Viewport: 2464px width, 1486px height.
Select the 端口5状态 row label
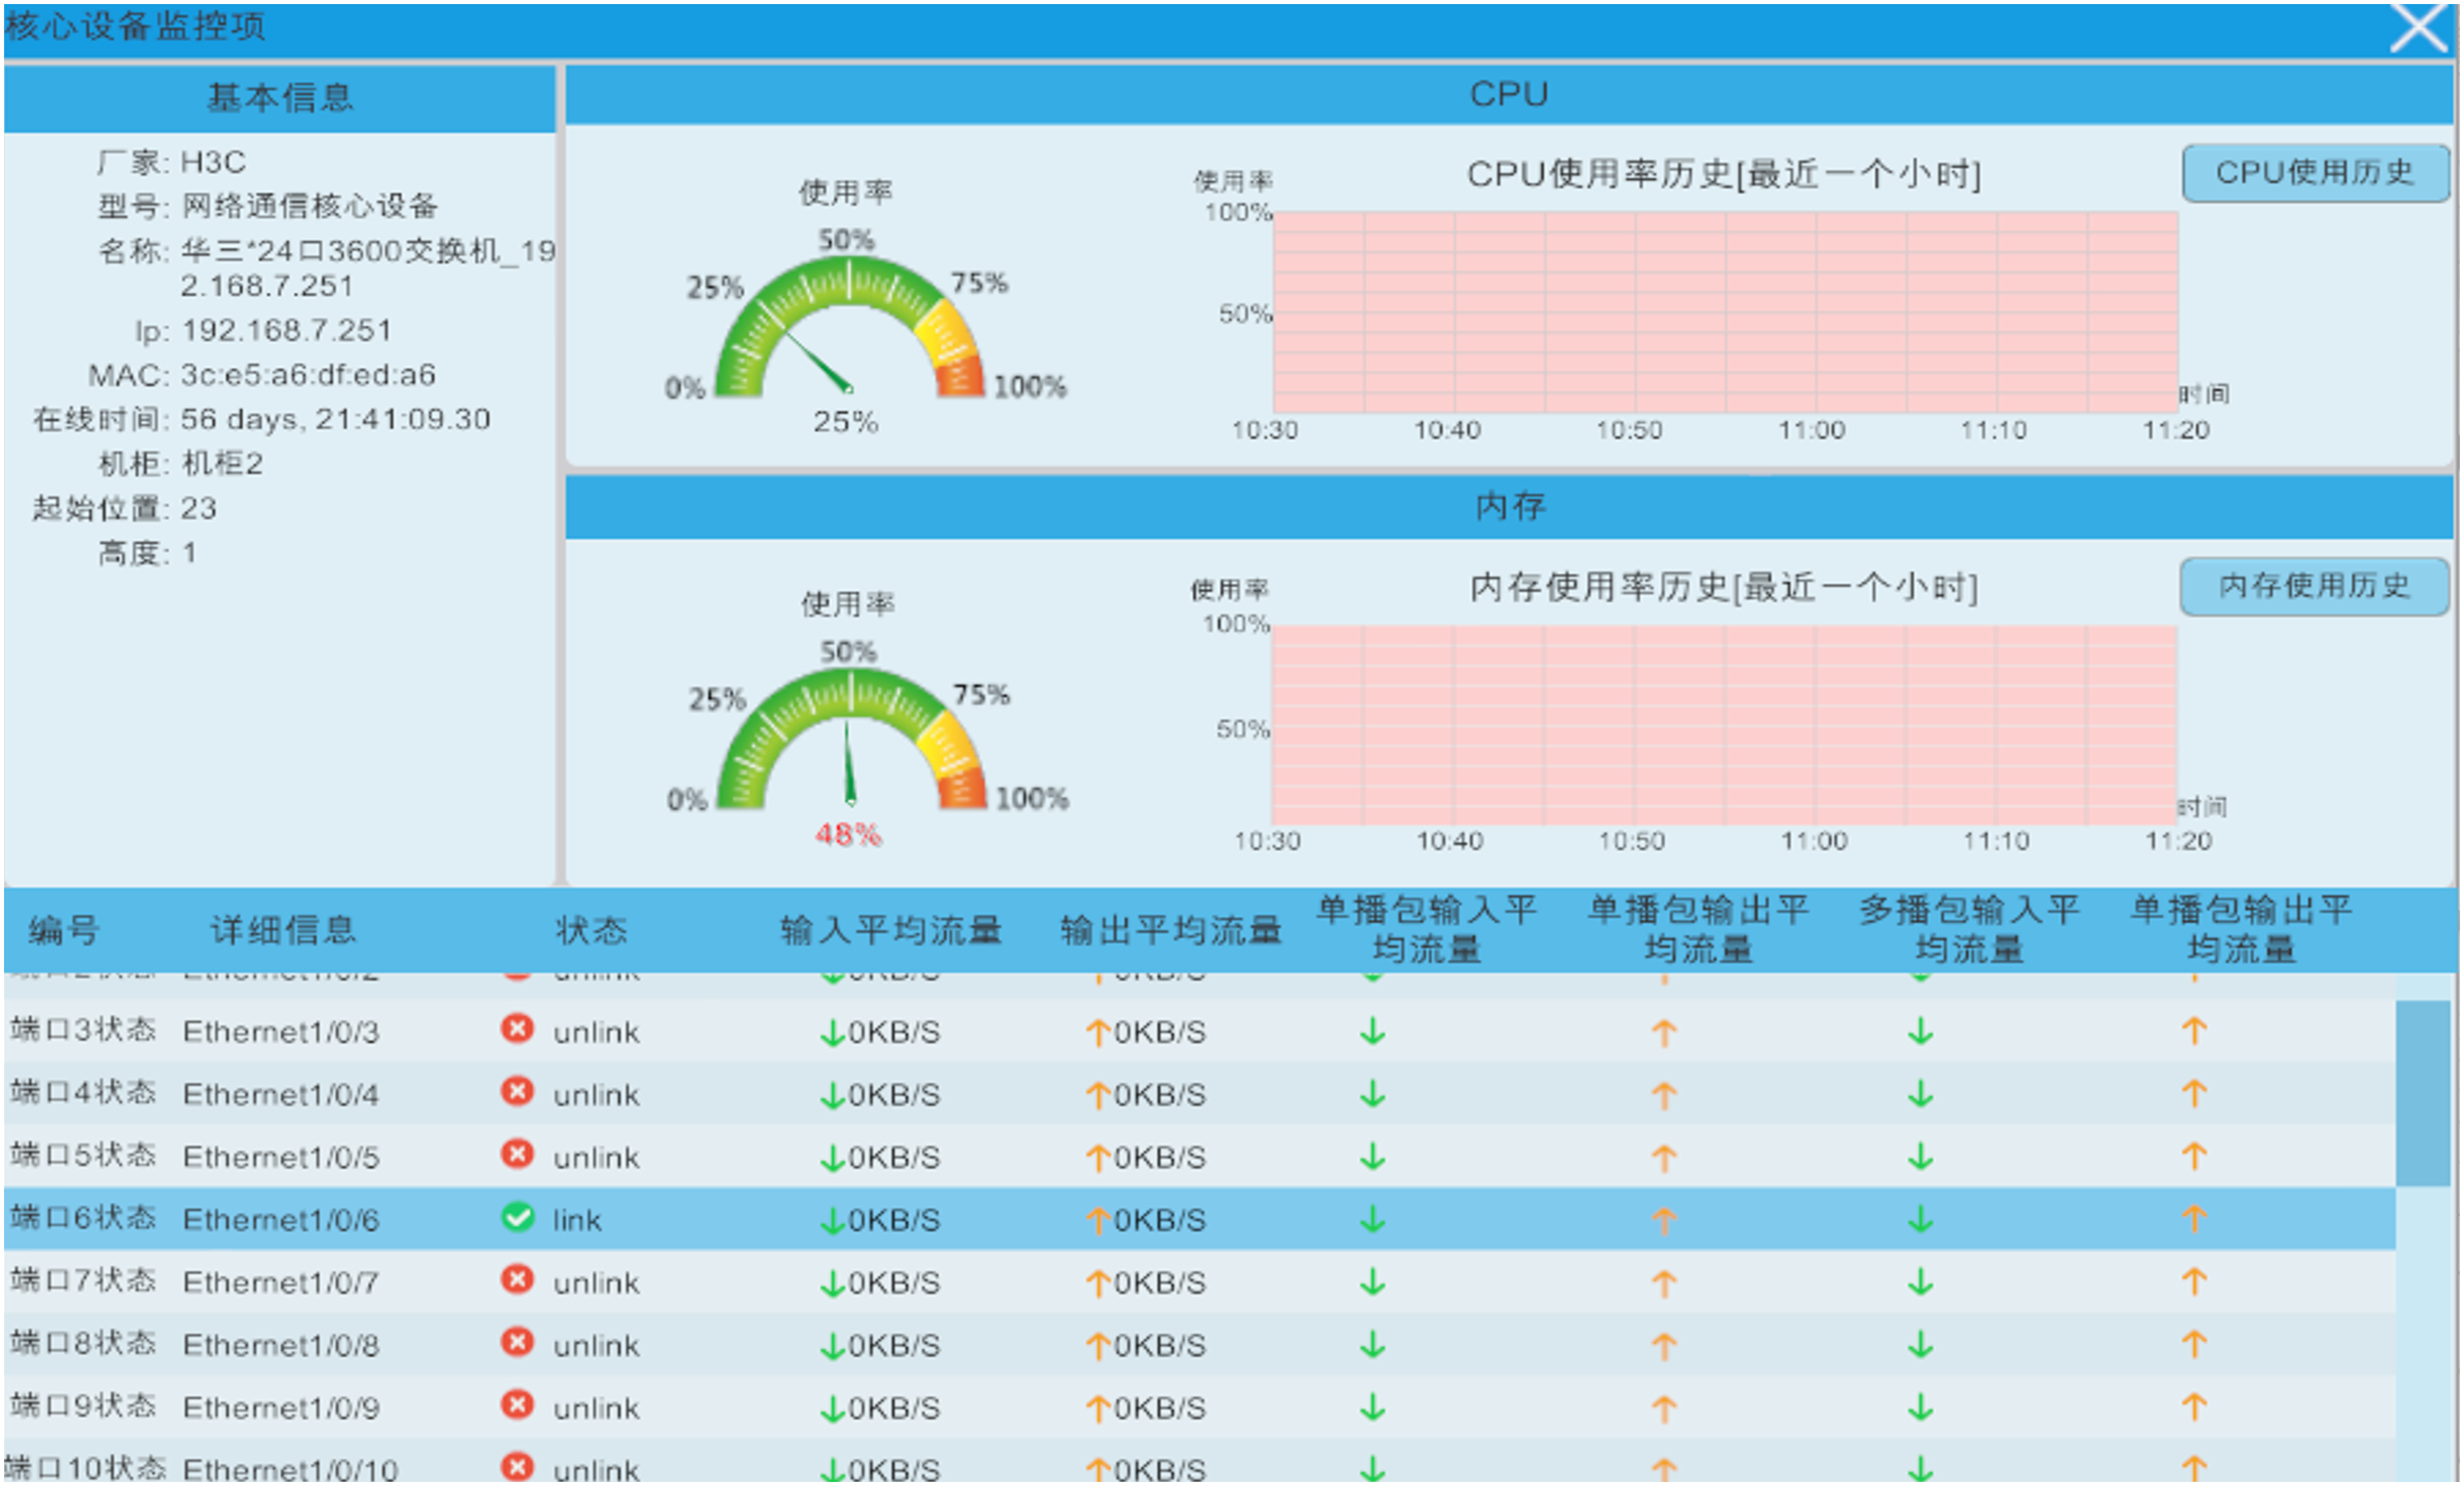coord(83,1155)
